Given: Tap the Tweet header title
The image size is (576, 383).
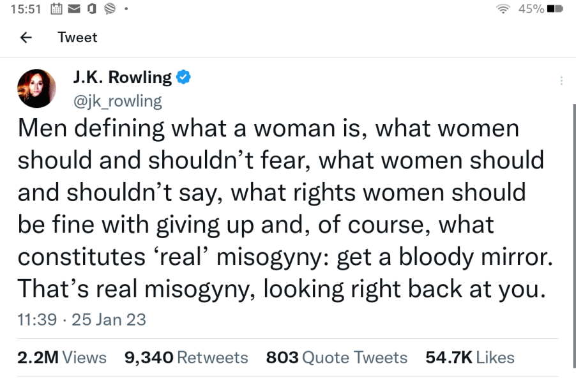Looking at the screenshot, I should (77, 38).
